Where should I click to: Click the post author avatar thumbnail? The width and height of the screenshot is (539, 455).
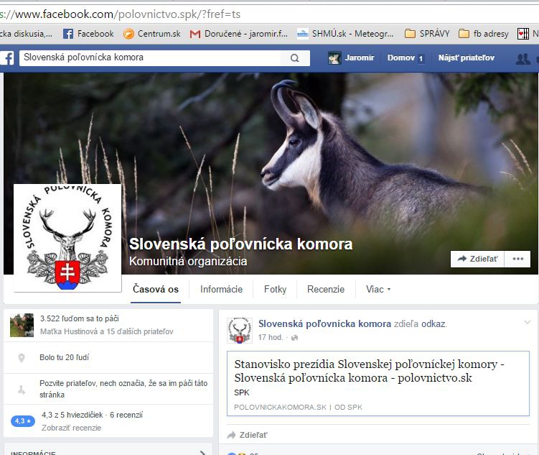point(240,331)
